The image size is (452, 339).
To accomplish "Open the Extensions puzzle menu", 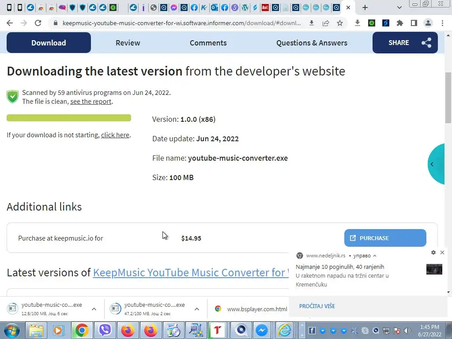I will 400,23.
